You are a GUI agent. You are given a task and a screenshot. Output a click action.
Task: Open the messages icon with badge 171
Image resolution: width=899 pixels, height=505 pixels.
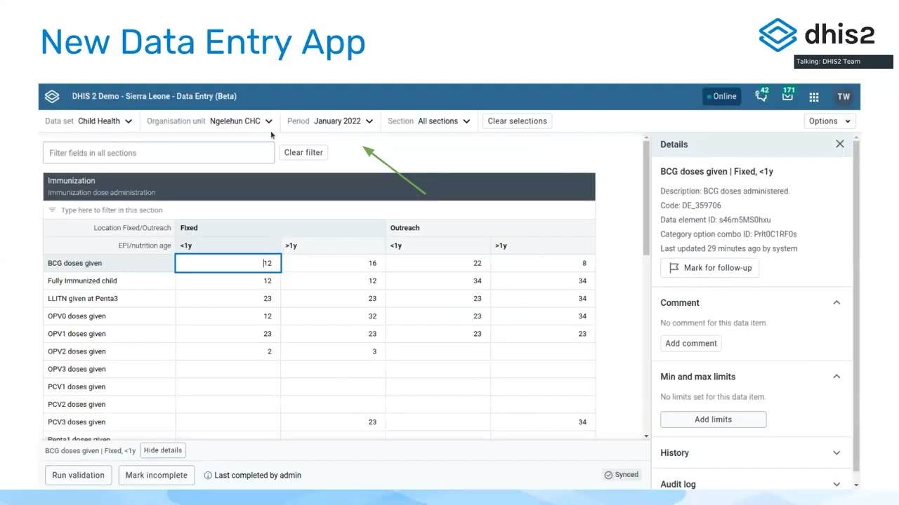pyautogui.click(x=788, y=96)
